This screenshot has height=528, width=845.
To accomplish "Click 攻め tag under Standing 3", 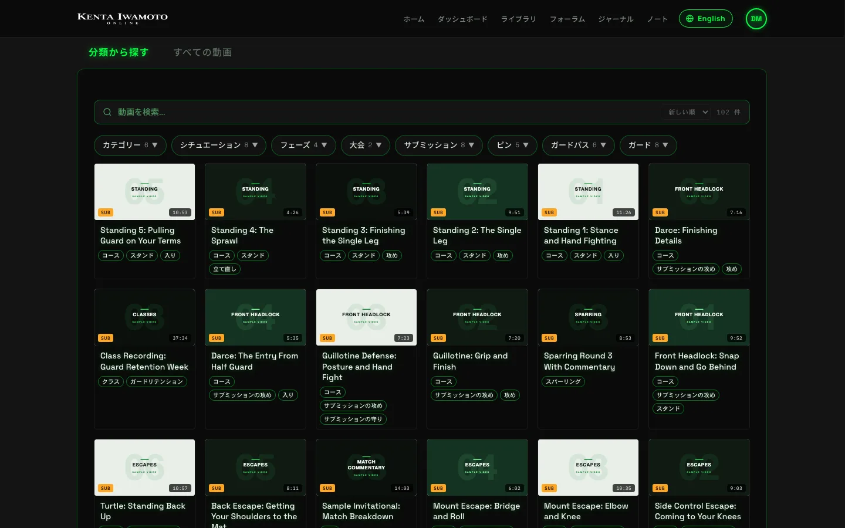I will [392, 256].
